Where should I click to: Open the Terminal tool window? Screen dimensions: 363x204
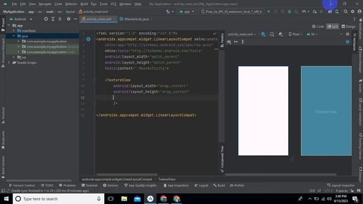[x=90, y=185]
